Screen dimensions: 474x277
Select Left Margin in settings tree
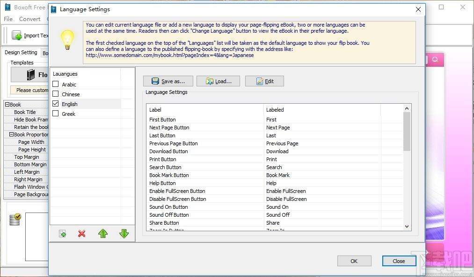pos(26,172)
